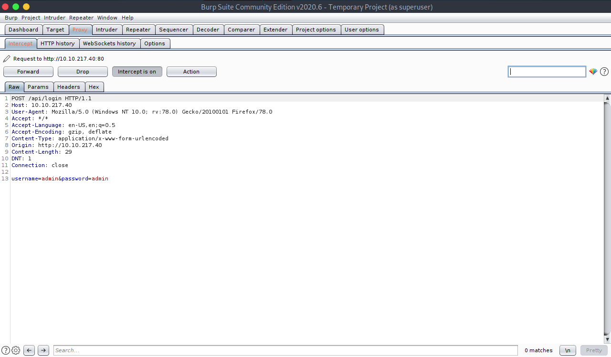Click the 0 matches label
611x357 pixels.
(538, 350)
